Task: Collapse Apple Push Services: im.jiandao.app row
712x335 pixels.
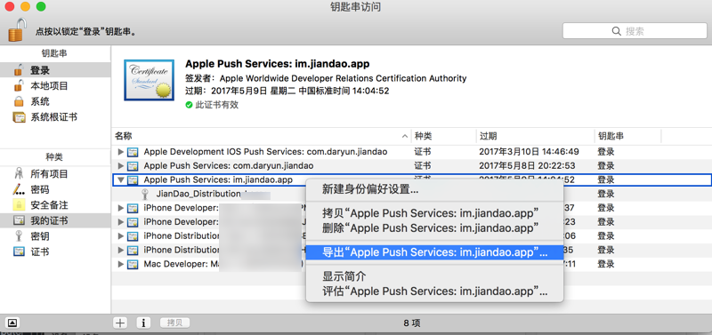Action: pyautogui.click(x=120, y=180)
